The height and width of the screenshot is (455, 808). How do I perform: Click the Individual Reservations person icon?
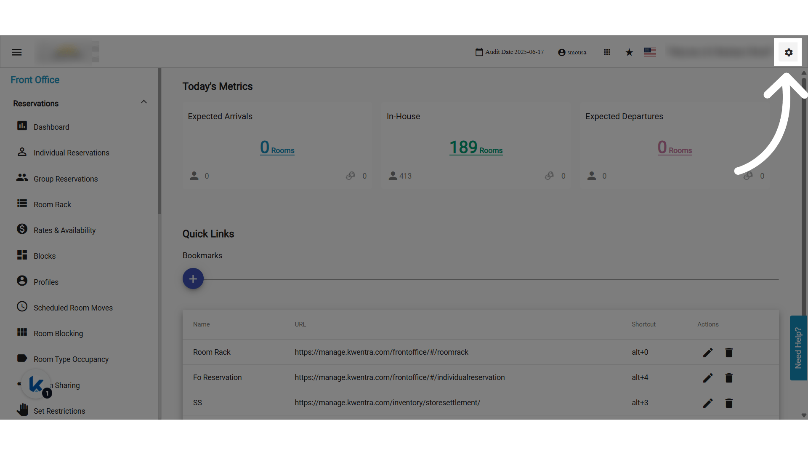click(x=22, y=152)
